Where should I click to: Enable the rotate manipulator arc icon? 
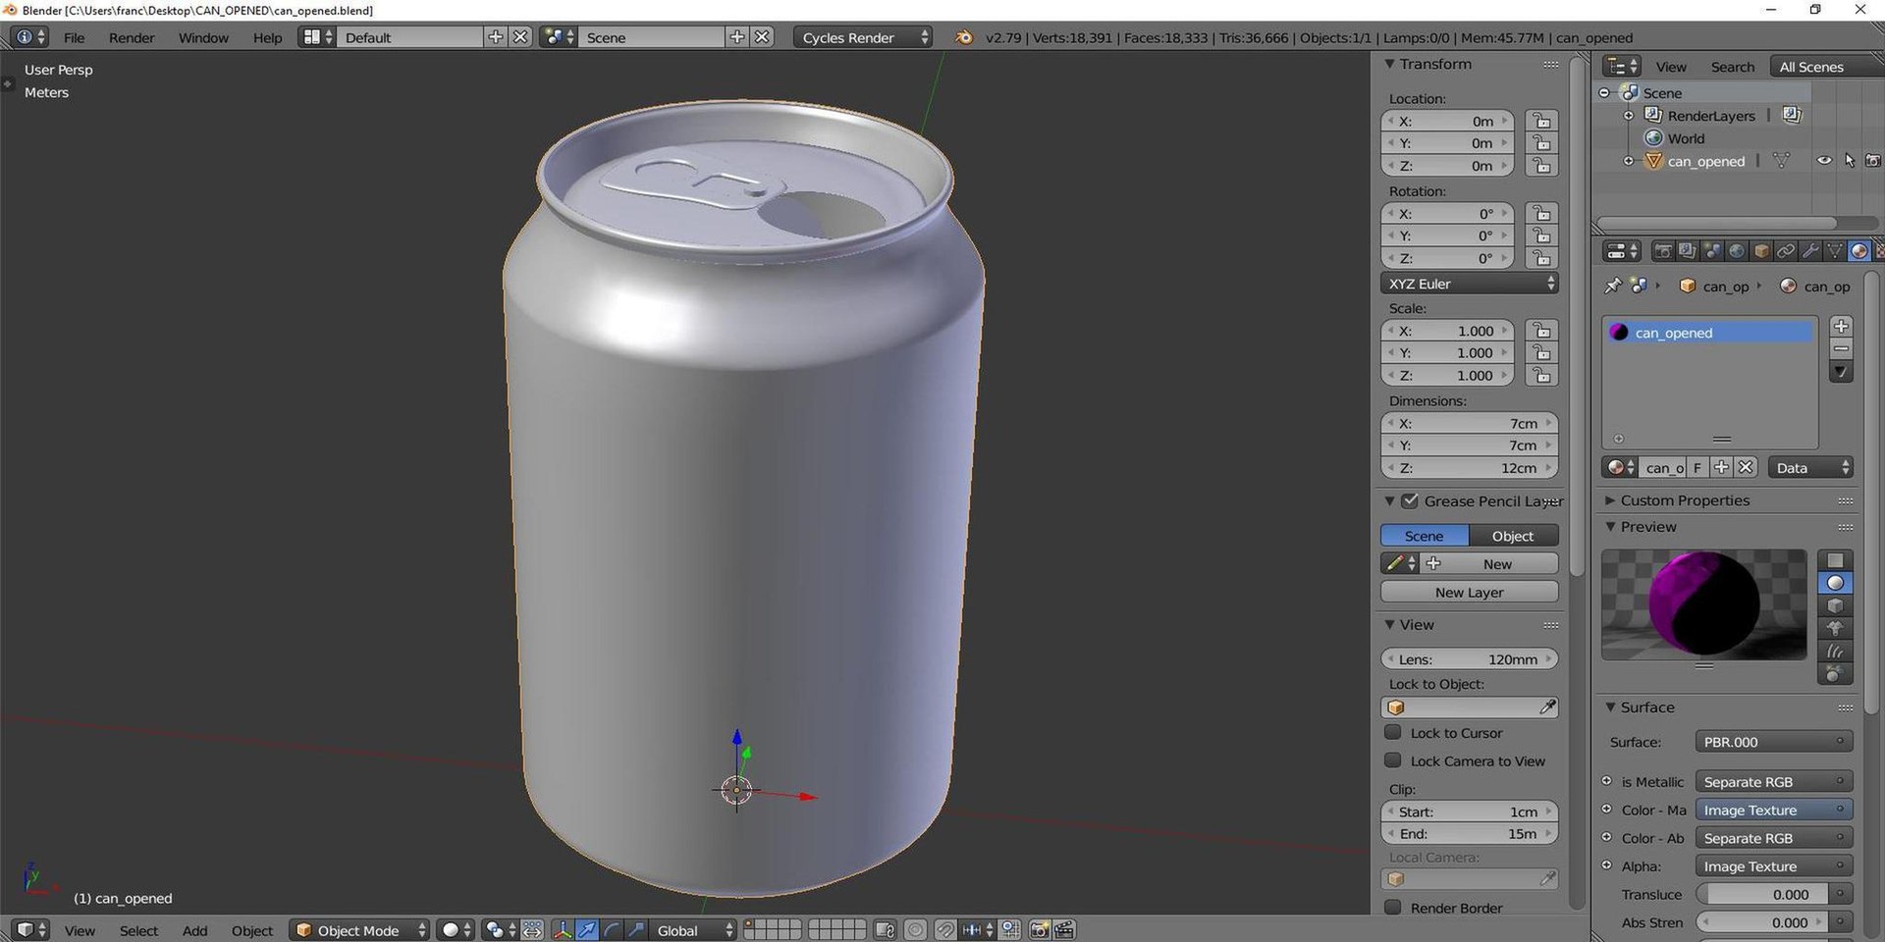611,930
